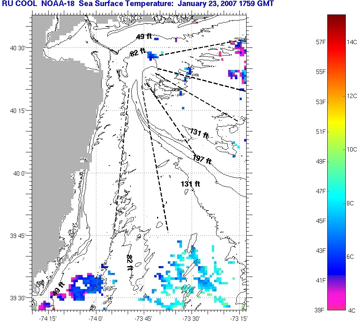Image resolution: width=357 pixels, height=322 pixels.
Task: Click the '4C' colorbar label
Action: [x=351, y=311]
